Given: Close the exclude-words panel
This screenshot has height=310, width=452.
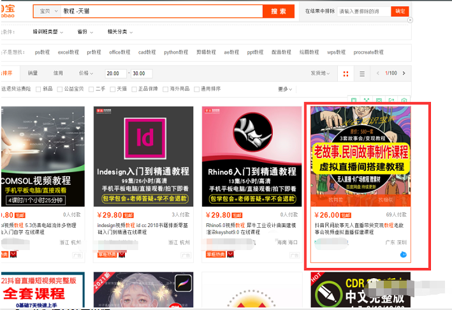Looking at the screenshot, I should [410, 20].
